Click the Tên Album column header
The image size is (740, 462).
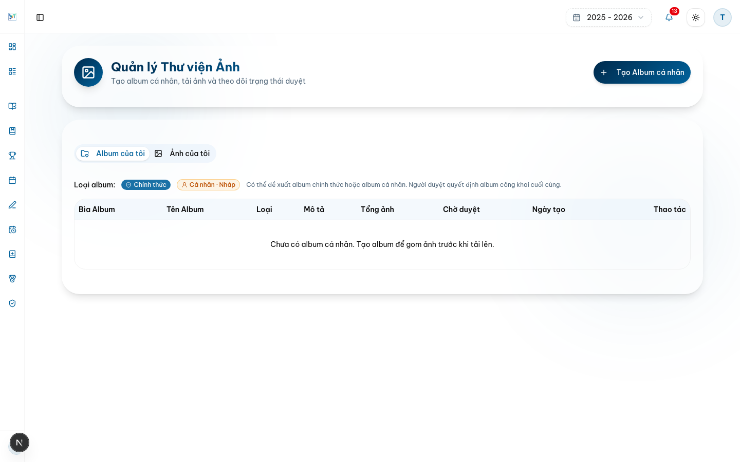(185, 209)
